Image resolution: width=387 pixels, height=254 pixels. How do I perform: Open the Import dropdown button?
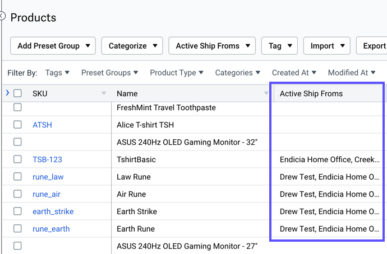(327, 46)
